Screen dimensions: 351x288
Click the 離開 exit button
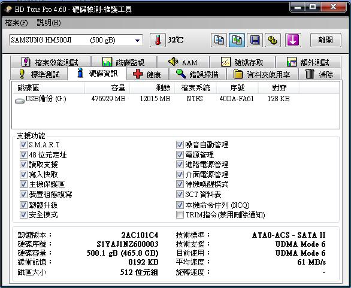click(326, 40)
